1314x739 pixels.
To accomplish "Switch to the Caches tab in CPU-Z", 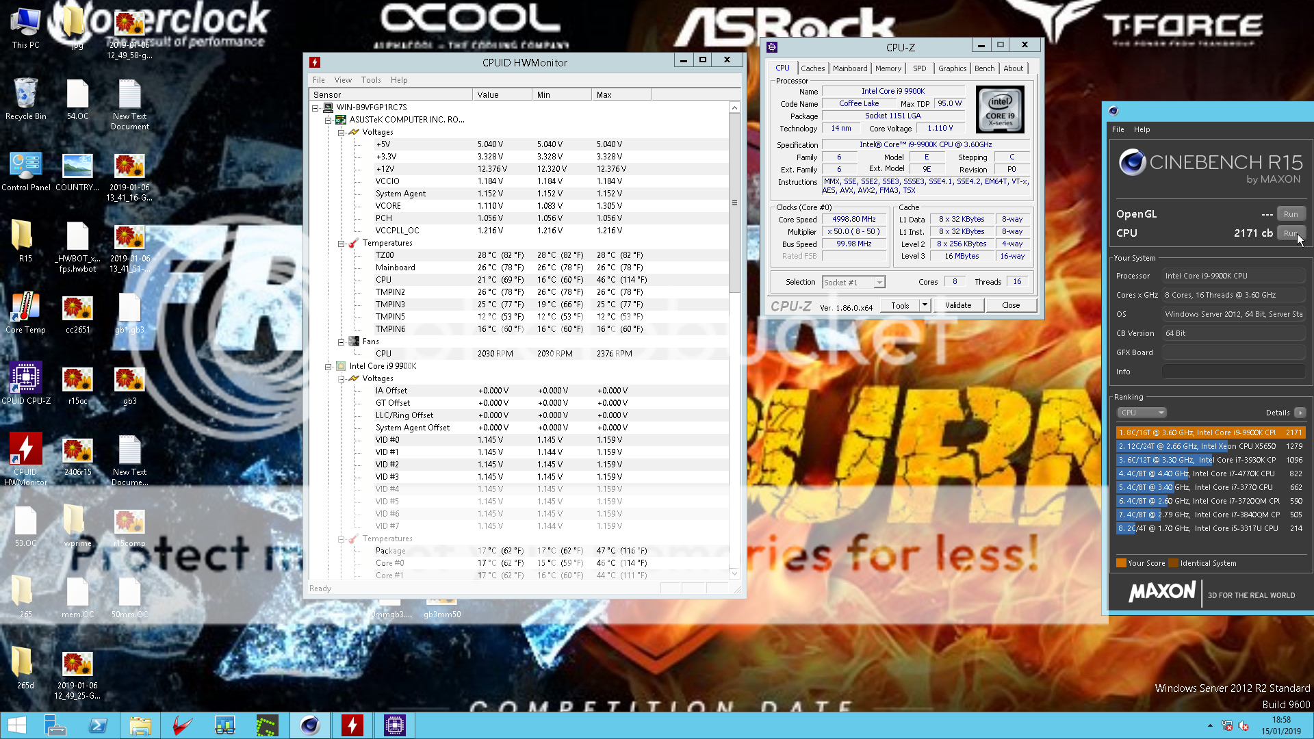I will (x=812, y=68).
